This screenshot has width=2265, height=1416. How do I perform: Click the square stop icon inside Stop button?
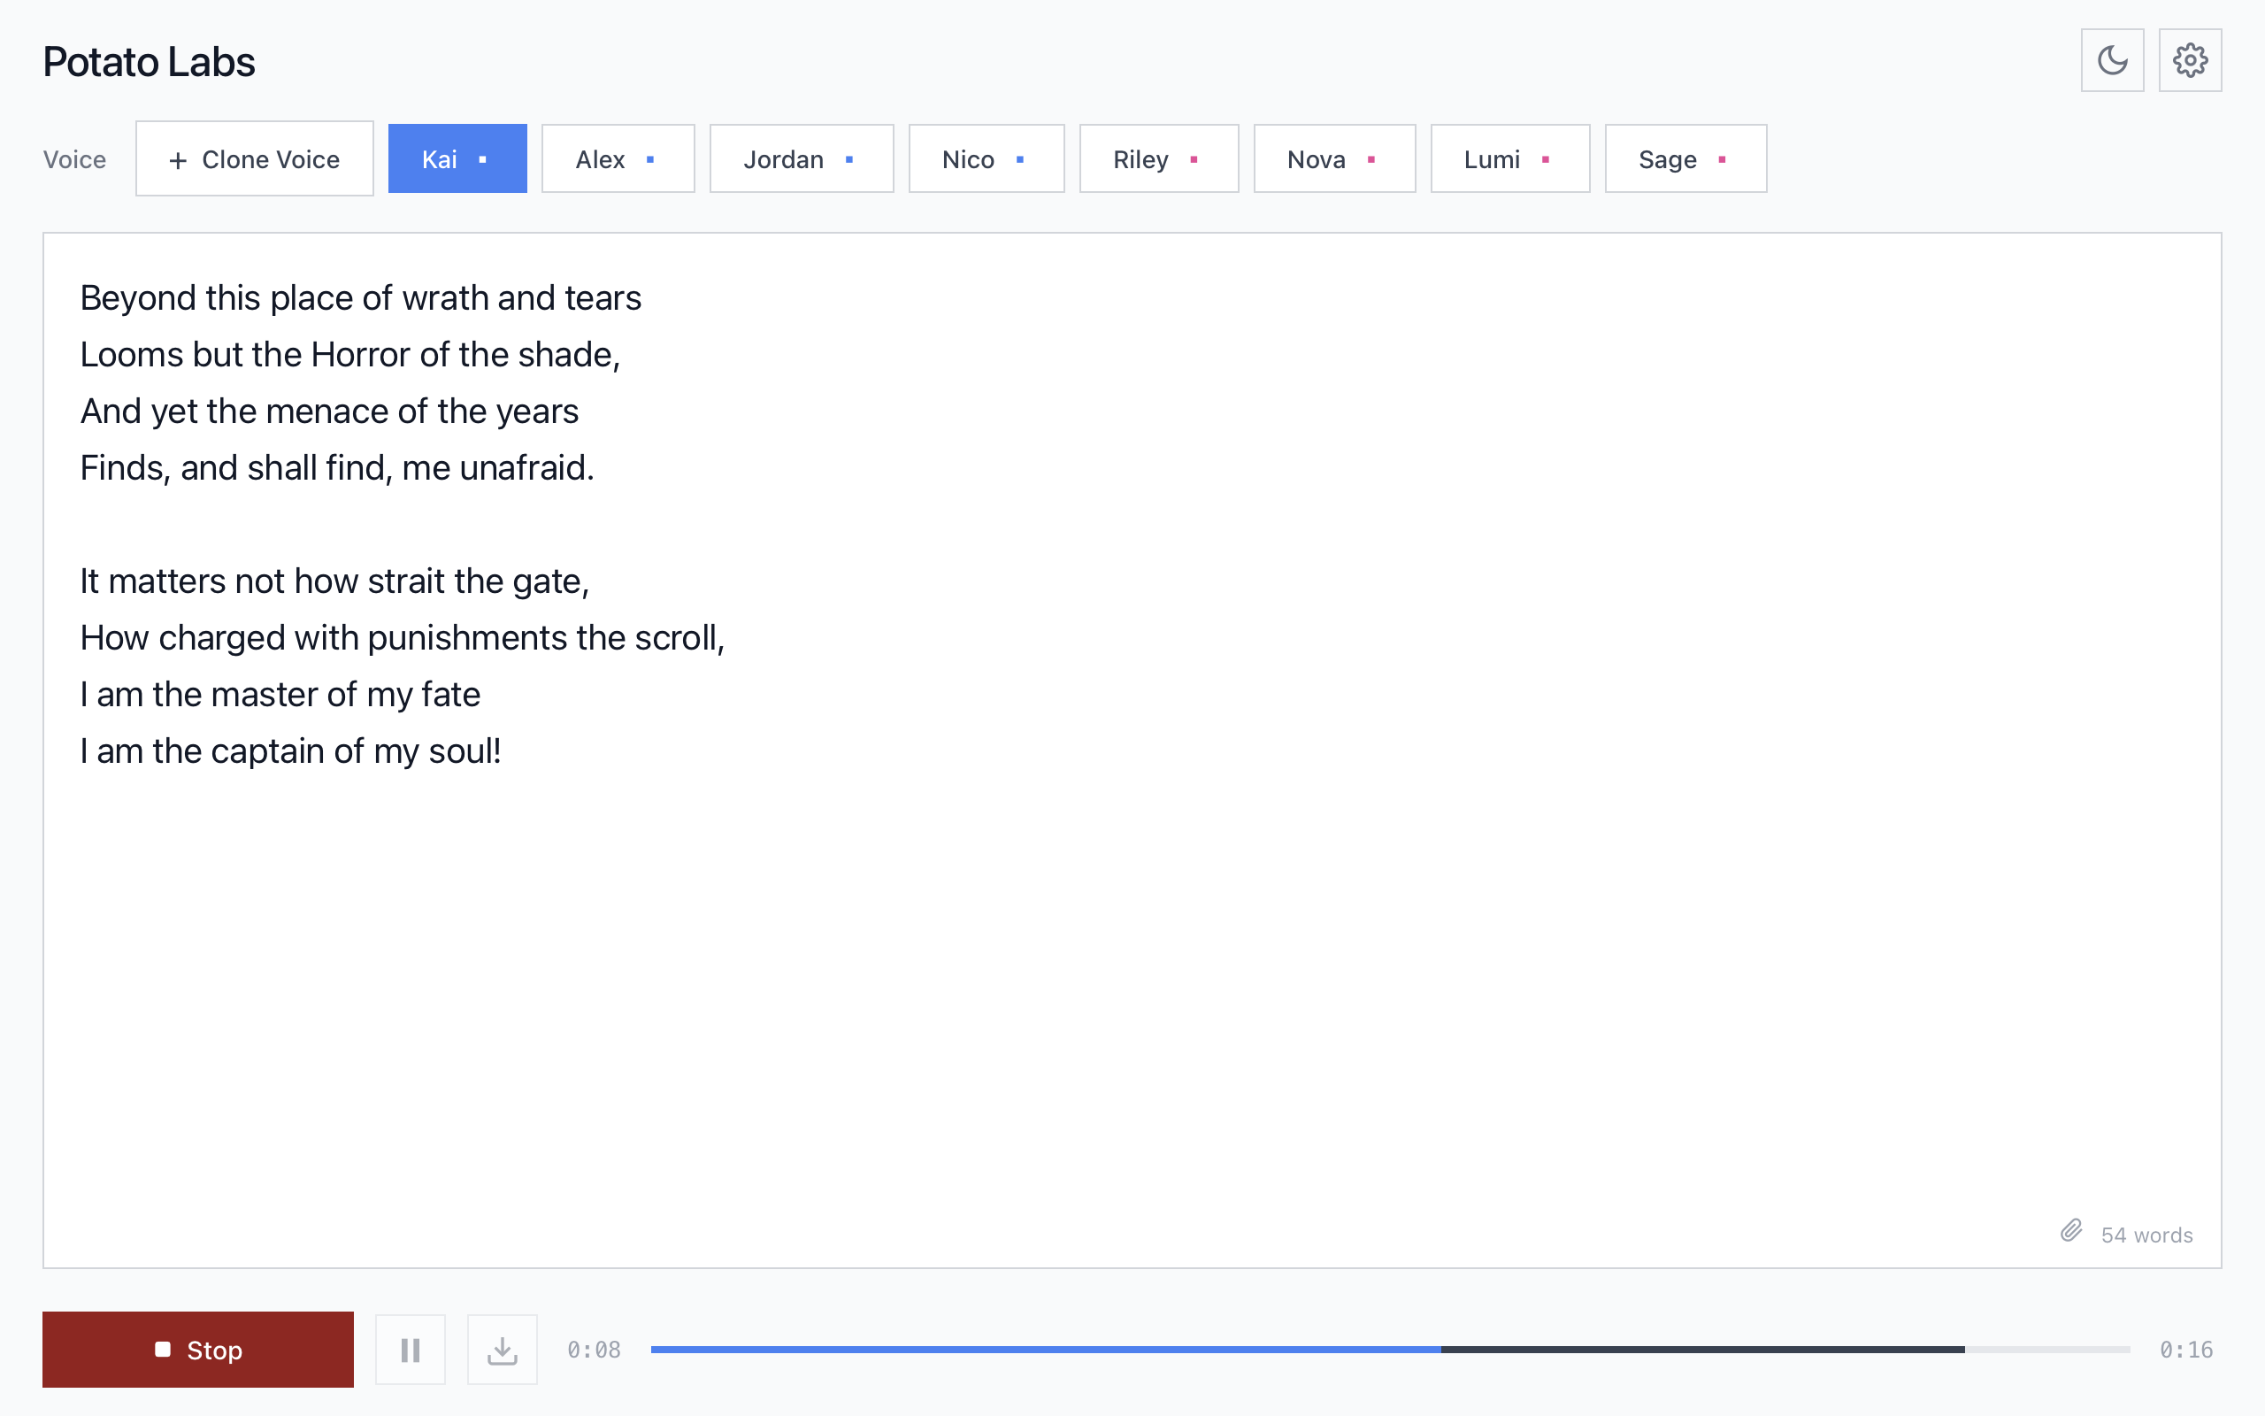pyautogui.click(x=164, y=1349)
